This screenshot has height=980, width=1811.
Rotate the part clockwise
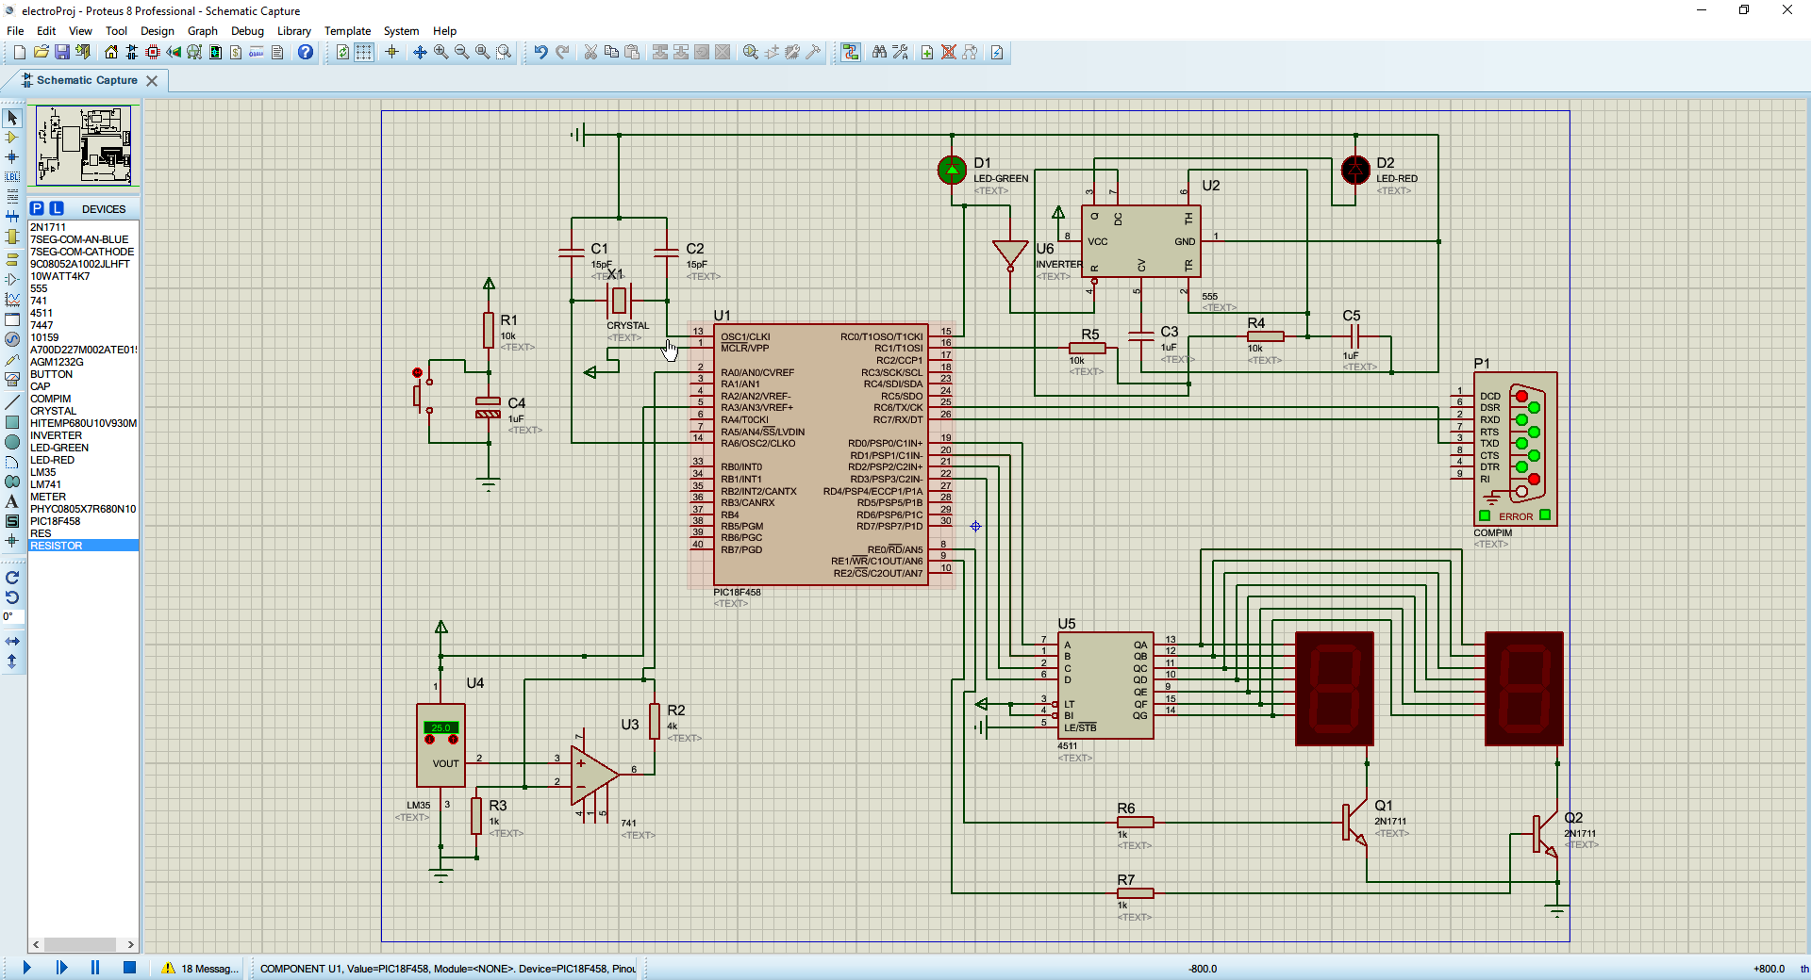click(12, 578)
